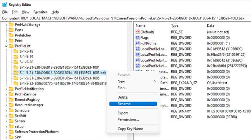Expand the ResourceManager tree node
This screenshot has width=251, height=140.
coord(6,105)
